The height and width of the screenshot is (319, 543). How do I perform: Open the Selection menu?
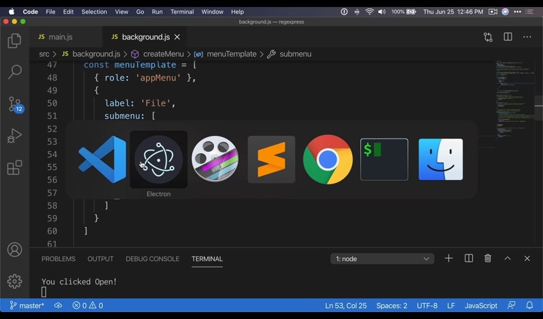click(x=94, y=11)
